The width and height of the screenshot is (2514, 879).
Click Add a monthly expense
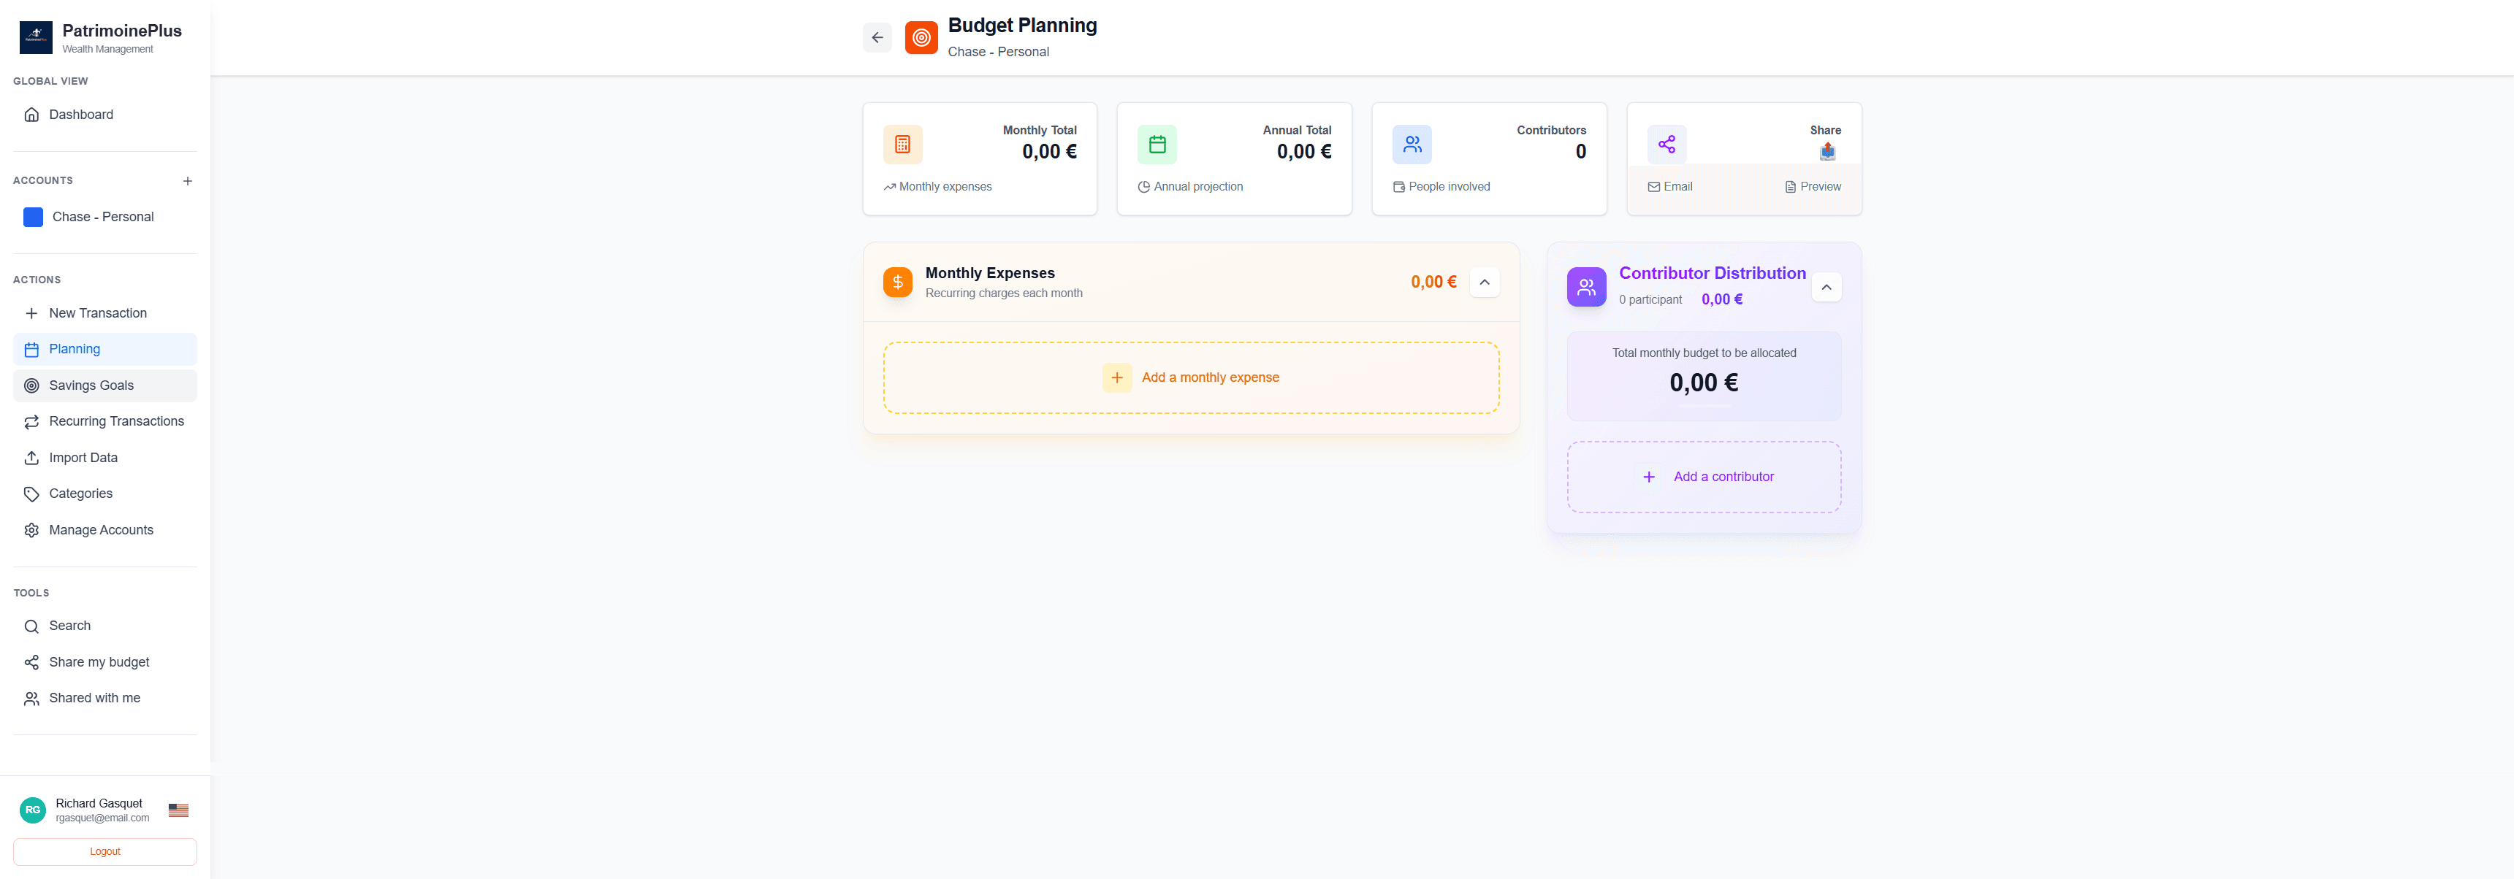click(x=1192, y=377)
